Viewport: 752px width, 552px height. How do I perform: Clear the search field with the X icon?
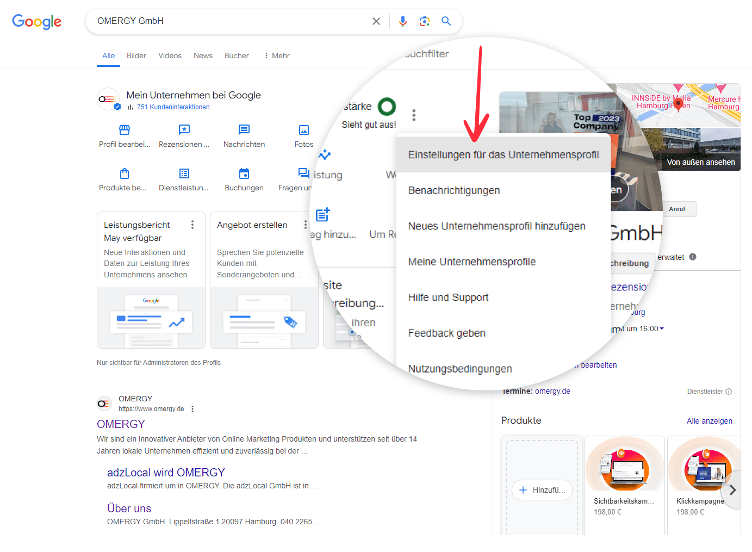pos(376,21)
